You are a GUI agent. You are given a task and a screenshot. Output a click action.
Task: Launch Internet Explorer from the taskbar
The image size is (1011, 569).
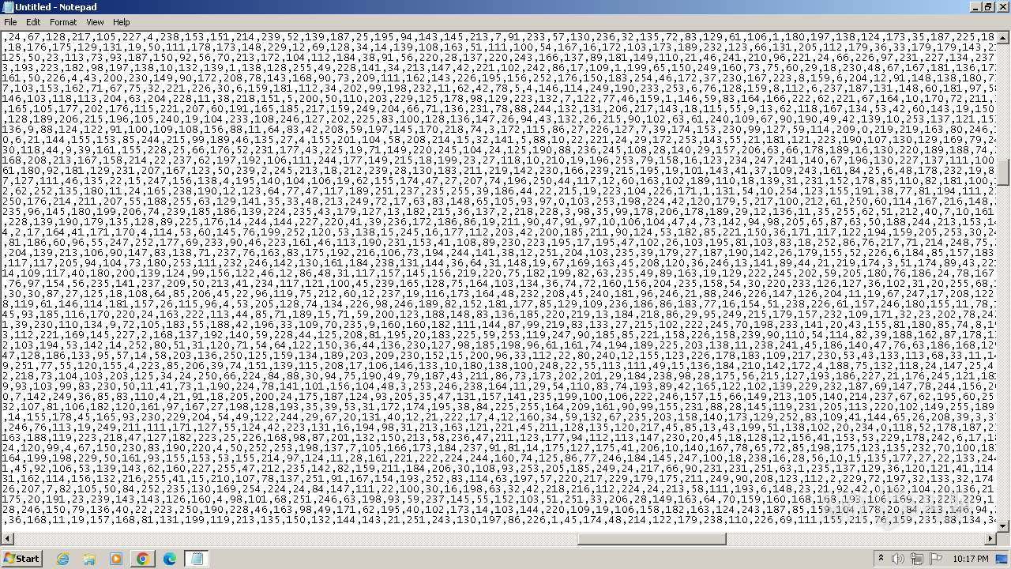[62, 559]
